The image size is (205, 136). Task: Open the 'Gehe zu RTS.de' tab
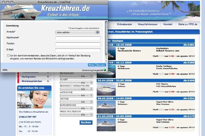click(x=188, y=24)
